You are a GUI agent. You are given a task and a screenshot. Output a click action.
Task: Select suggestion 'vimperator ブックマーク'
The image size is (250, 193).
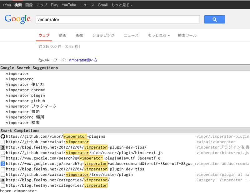click(32, 106)
